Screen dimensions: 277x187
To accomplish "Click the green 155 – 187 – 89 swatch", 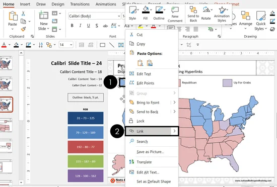I will (x=86, y=161).
